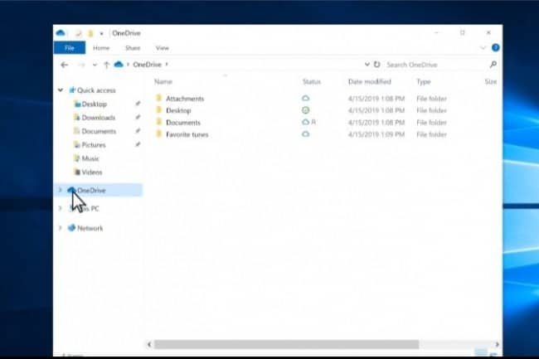Click the Back arrow navigation button
Image resolution: width=539 pixels, height=359 pixels.
64,64
